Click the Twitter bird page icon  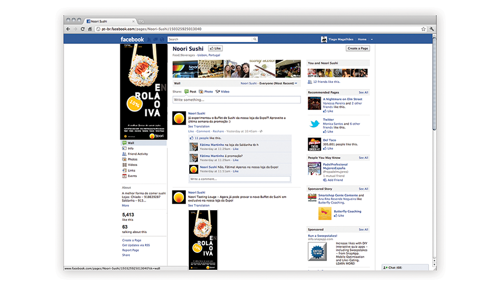[x=314, y=124]
